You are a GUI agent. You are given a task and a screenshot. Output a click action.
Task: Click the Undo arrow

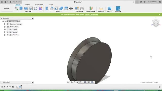[x=14, y=2]
